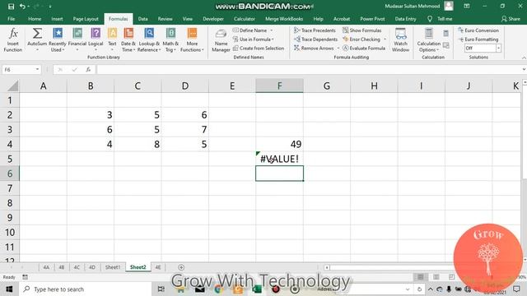Save the workbook via the Save icon

(x=11, y=7)
